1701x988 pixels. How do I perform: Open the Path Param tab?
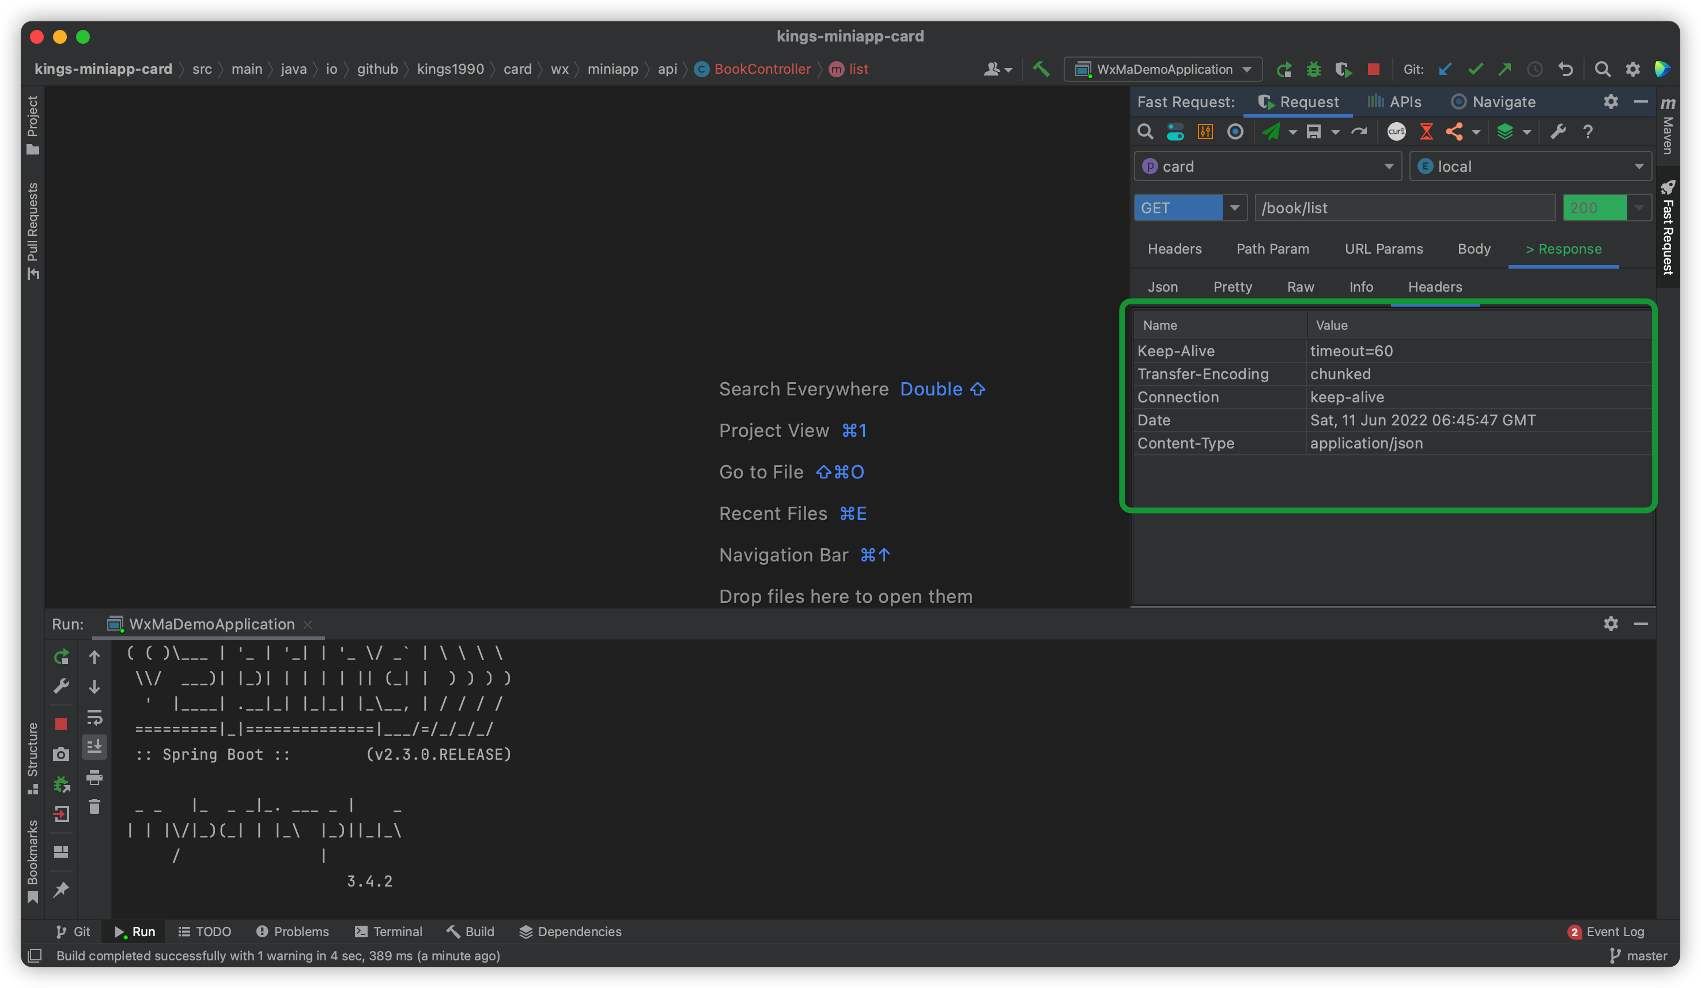click(x=1272, y=249)
